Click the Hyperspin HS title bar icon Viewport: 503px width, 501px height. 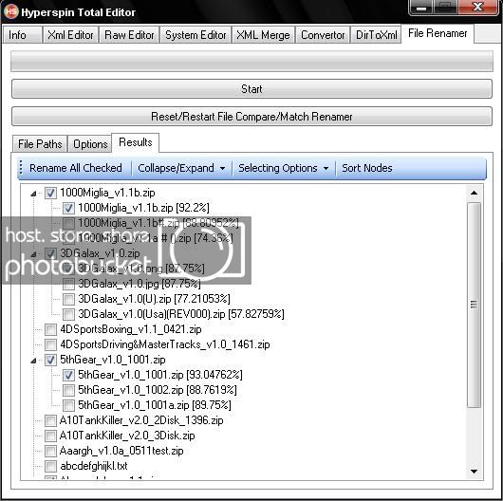point(11,11)
